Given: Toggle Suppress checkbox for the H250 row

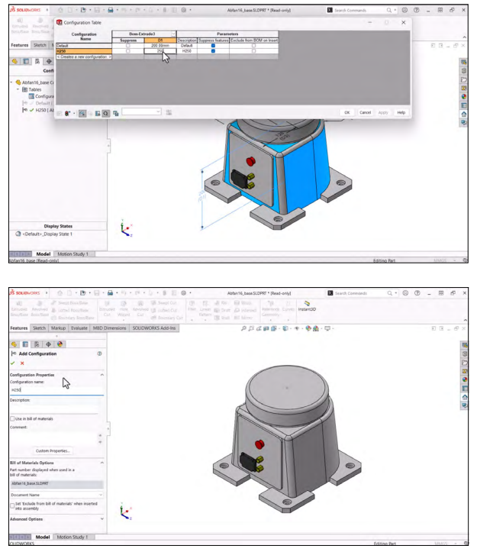Looking at the screenshot, I should click(x=127, y=51).
